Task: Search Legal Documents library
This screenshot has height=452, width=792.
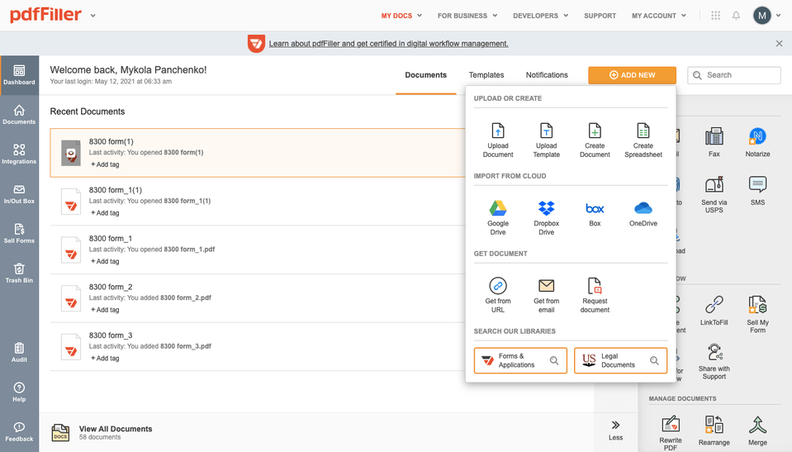Action: pyautogui.click(x=620, y=360)
